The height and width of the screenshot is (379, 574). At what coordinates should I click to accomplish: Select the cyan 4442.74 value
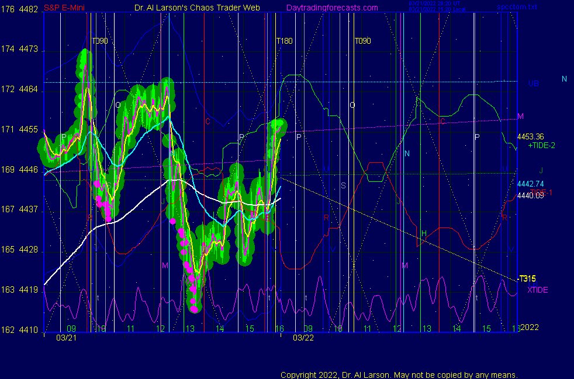point(530,184)
